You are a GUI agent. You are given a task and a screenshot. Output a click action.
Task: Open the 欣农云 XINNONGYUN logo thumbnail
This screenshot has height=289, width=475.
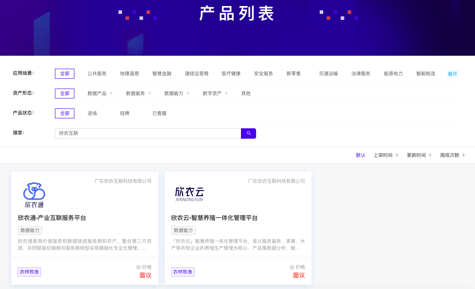pos(189,194)
